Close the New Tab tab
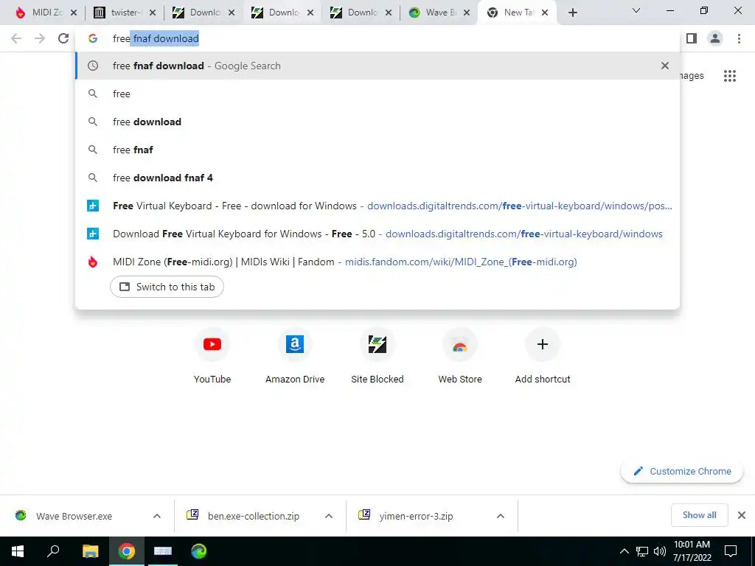This screenshot has width=755, height=566. 545,13
